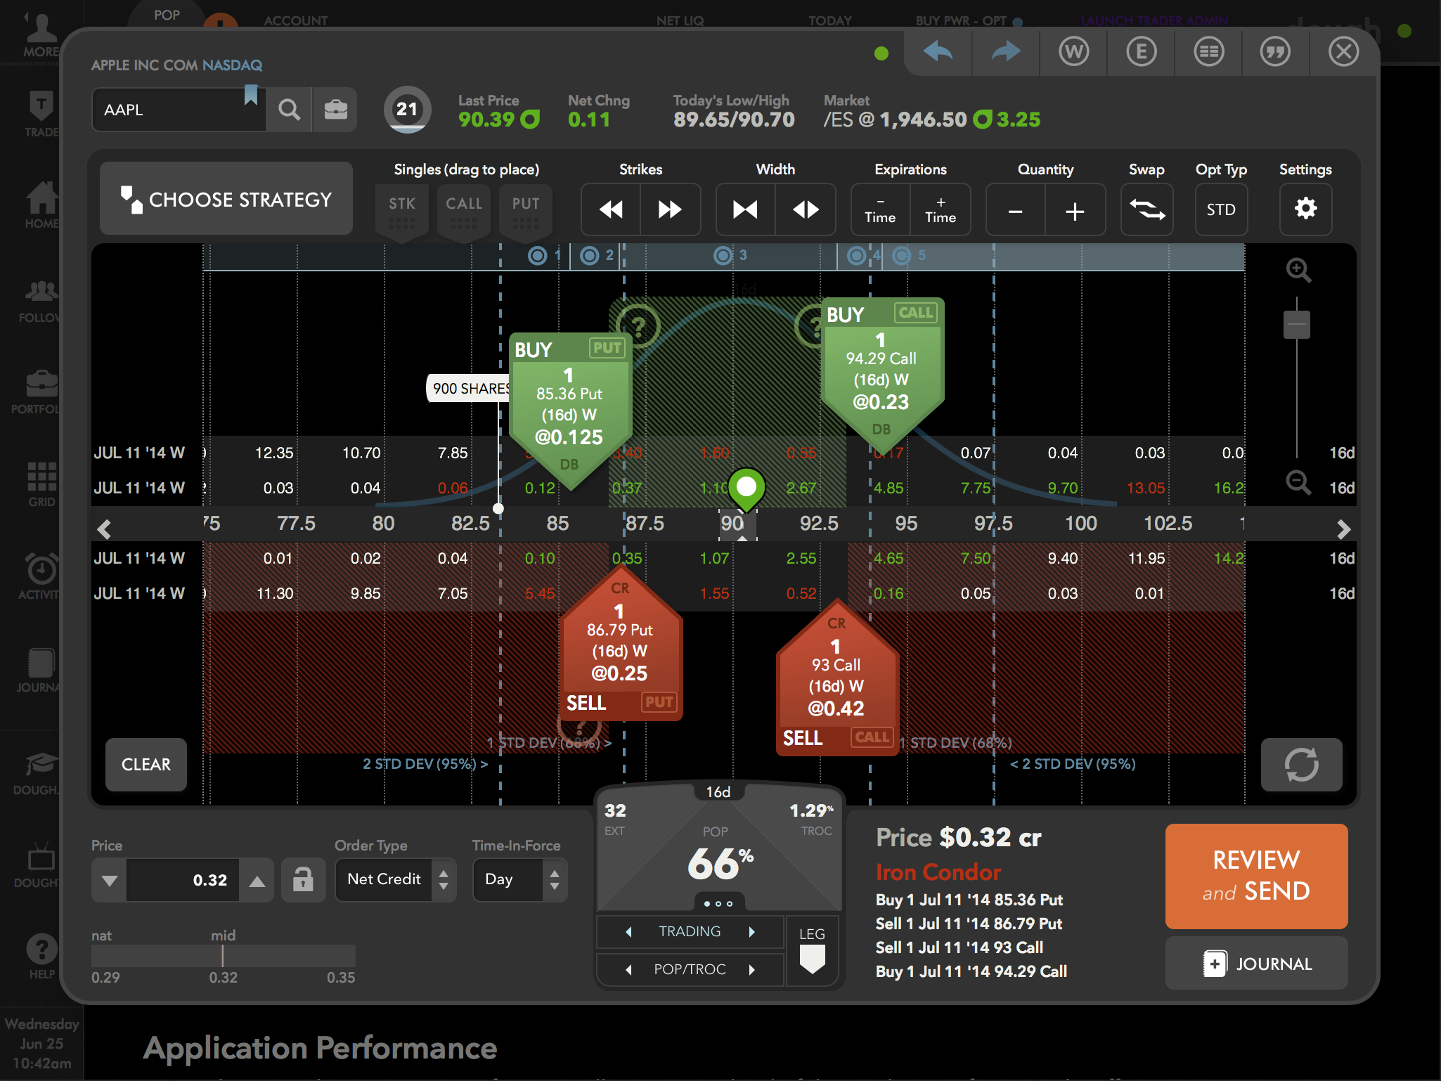Open the Net Credit order type dropdown
The width and height of the screenshot is (1441, 1081).
coord(395,879)
